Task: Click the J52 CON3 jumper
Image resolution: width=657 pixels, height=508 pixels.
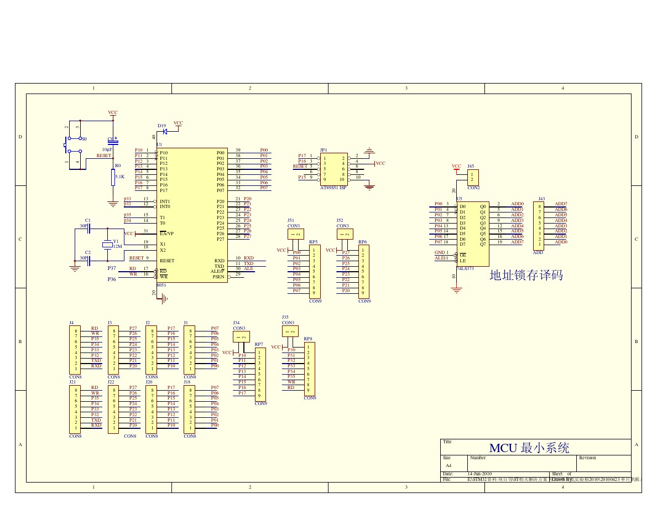Action: coord(345,234)
